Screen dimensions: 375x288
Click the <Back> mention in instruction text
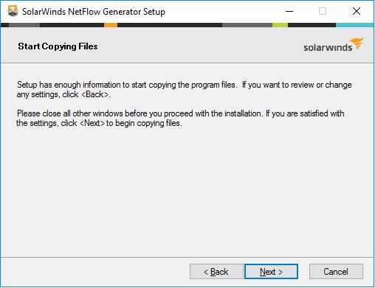coord(95,94)
